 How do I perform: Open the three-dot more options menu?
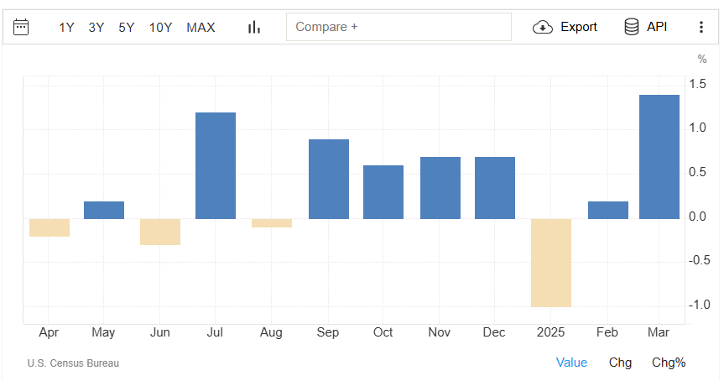coord(701,27)
